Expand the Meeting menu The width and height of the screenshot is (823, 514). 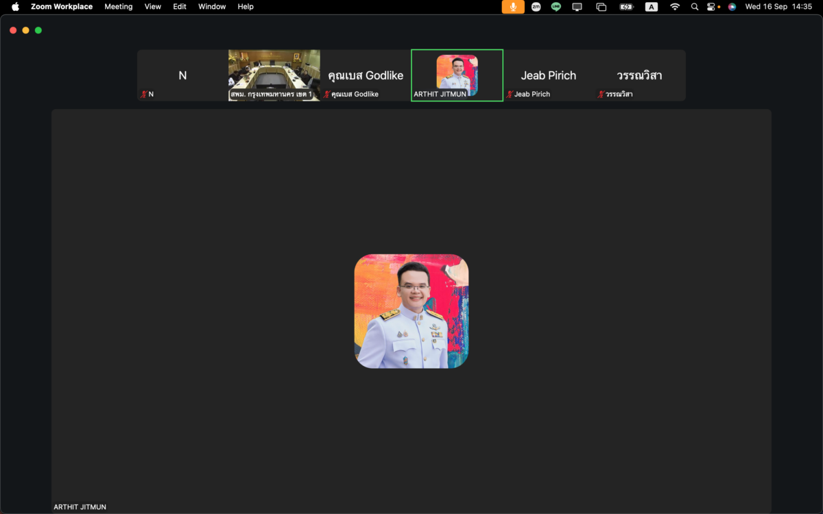click(x=119, y=7)
